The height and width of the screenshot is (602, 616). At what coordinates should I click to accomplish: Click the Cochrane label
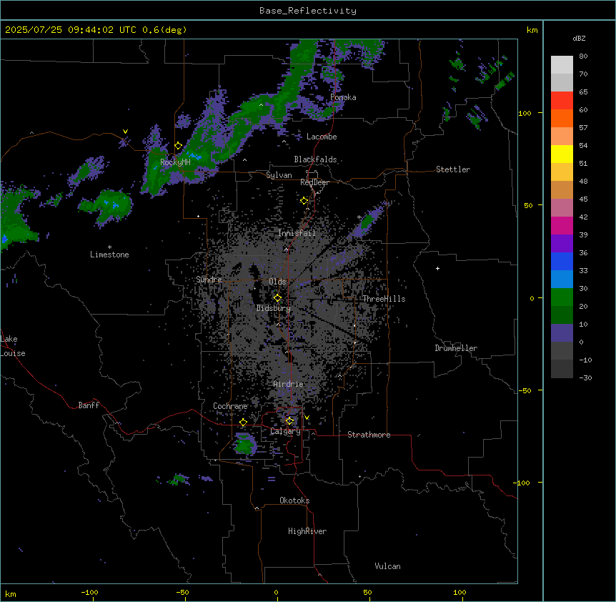point(230,406)
